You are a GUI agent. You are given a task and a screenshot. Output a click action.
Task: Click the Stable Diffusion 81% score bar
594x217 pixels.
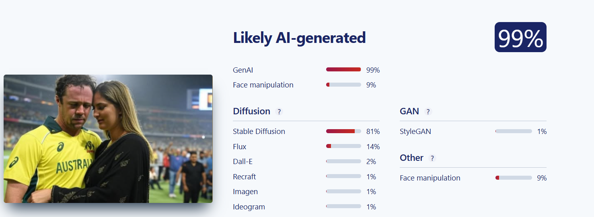tap(343, 132)
